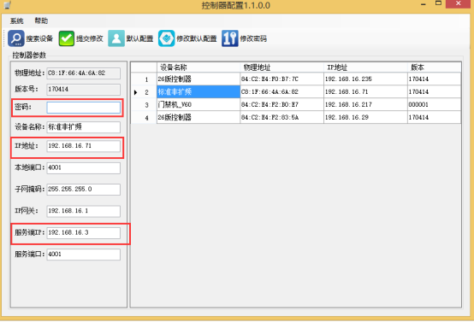The height and width of the screenshot is (322, 474).
Task: Click the 默认配置 person icon
Action: [116, 38]
